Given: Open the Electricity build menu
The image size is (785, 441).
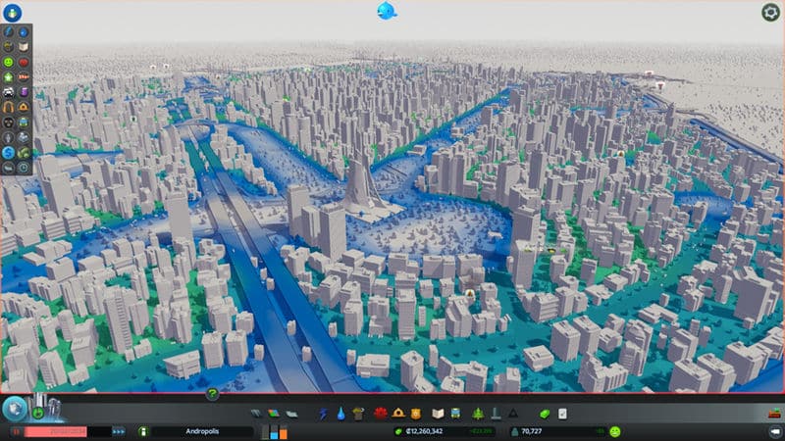Looking at the screenshot, I should tap(323, 415).
